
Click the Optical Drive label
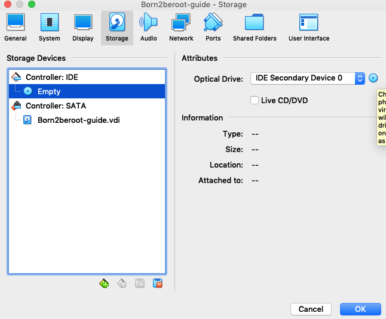coord(218,79)
